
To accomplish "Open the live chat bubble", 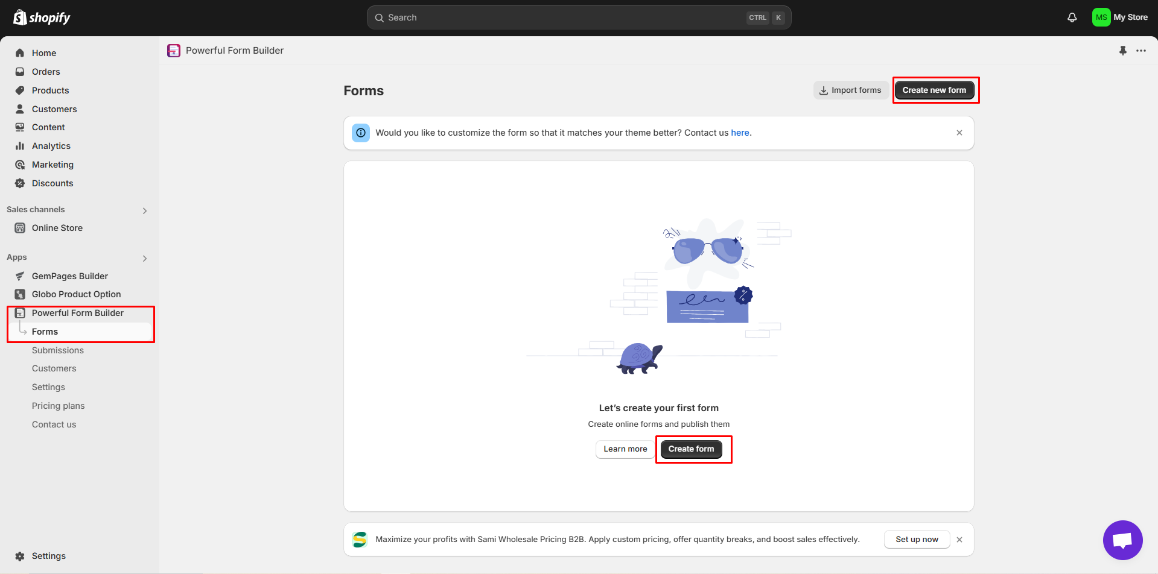I will [1122, 540].
